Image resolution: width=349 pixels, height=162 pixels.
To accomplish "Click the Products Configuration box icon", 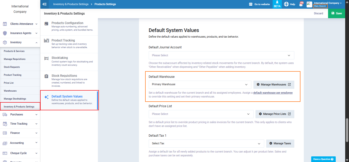I will tap(46, 24).
